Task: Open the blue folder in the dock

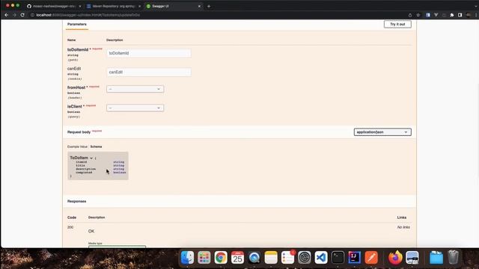Action: [x=436, y=258]
